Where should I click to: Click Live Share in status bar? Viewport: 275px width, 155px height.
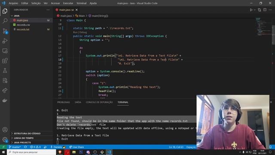76,147
